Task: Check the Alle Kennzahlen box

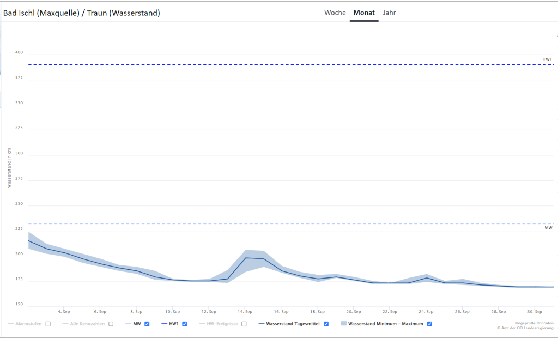Action: coord(111,324)
